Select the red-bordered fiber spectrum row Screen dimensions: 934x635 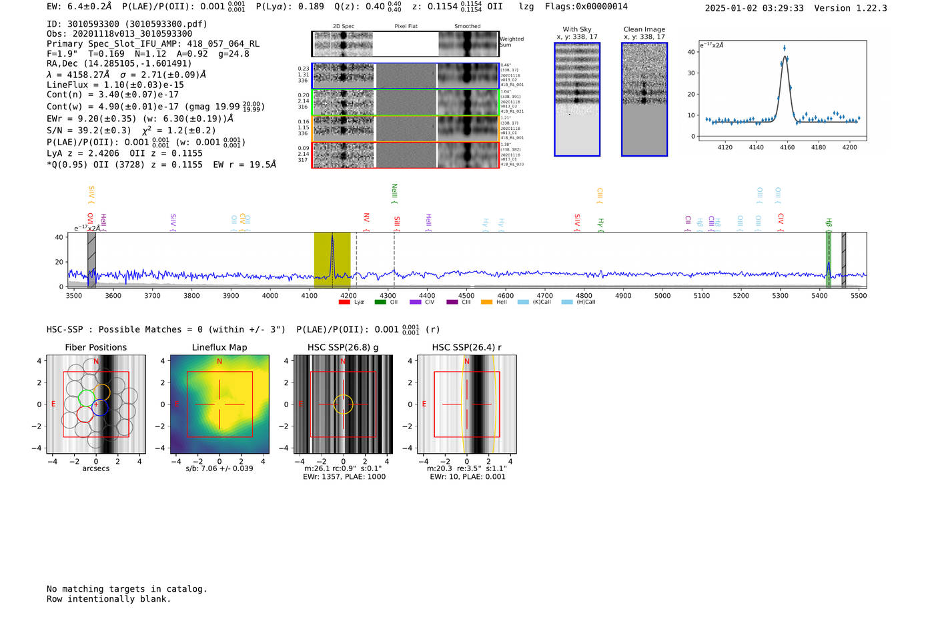click(405, 155)
